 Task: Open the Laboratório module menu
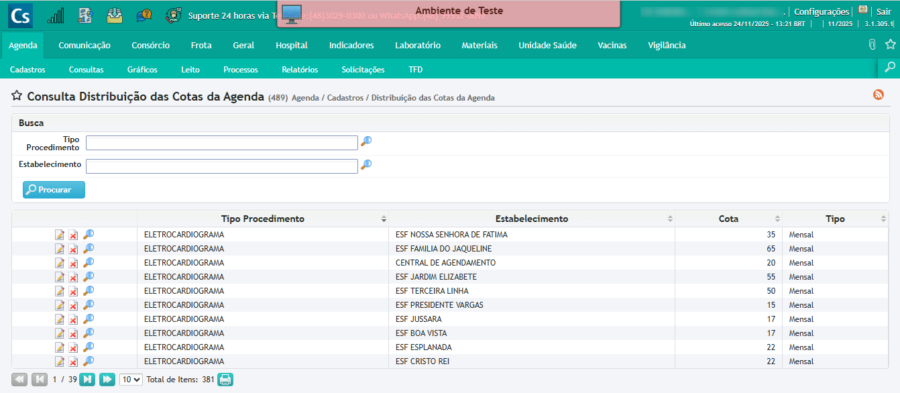[417, 46]
